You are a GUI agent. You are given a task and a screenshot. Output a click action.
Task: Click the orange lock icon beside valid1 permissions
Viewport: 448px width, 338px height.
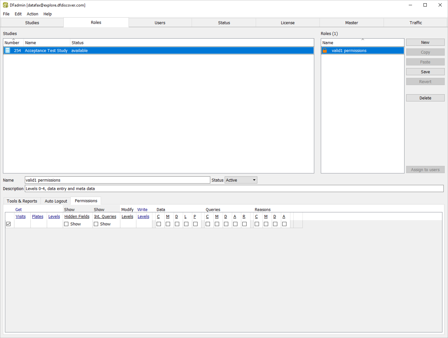point(325,50)
